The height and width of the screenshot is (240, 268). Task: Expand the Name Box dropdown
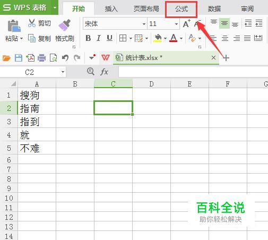tap(63, 72)
